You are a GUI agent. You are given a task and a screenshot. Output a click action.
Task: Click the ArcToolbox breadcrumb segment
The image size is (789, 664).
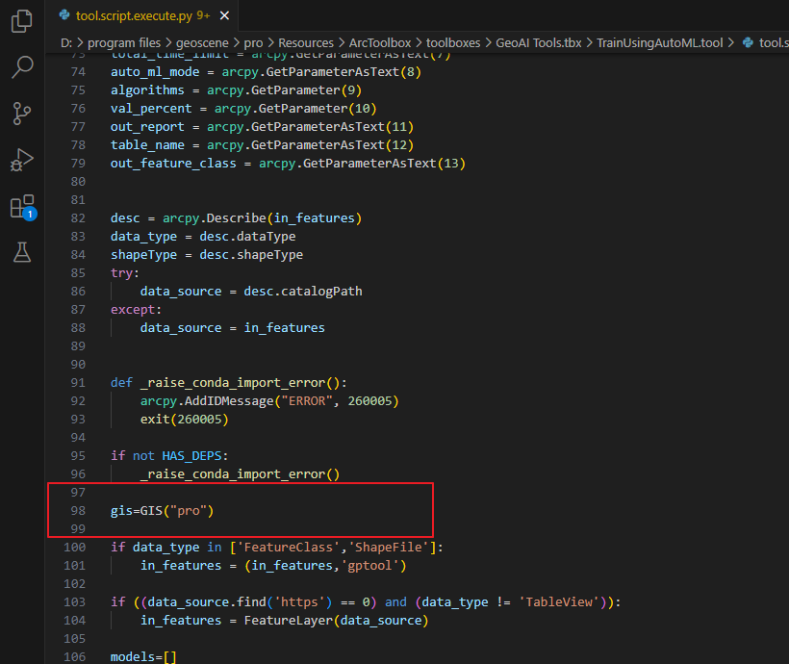pos(380,42)
